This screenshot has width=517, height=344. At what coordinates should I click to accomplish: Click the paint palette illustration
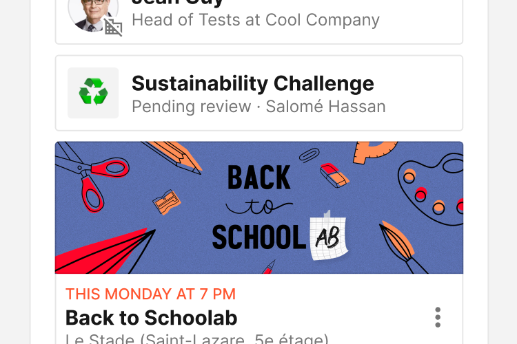(429, 184)
